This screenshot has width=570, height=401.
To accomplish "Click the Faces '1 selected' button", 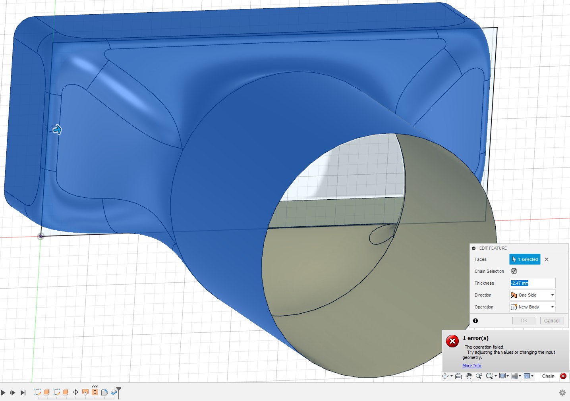I will (x=525, y=259).
